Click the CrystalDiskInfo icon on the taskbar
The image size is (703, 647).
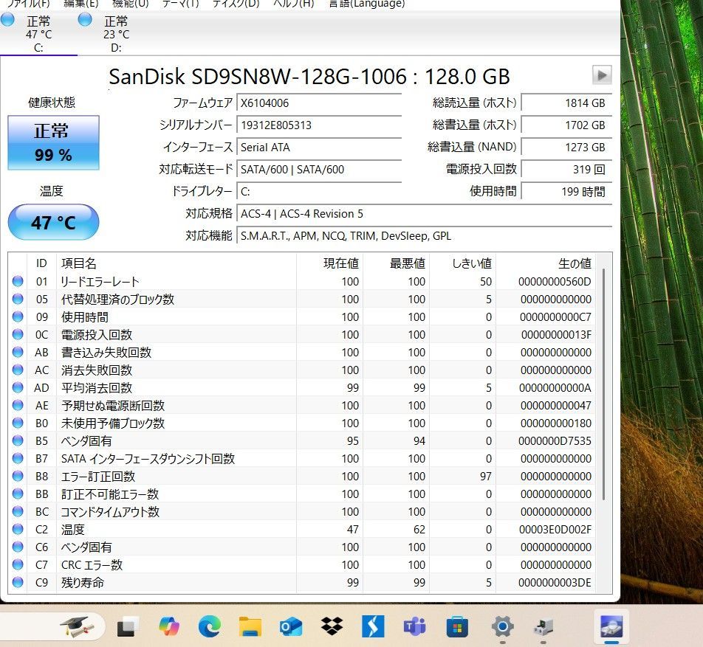[611, 626]
